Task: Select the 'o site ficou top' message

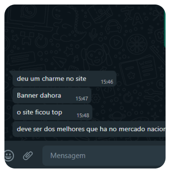Action: click(x=52, y=112)
